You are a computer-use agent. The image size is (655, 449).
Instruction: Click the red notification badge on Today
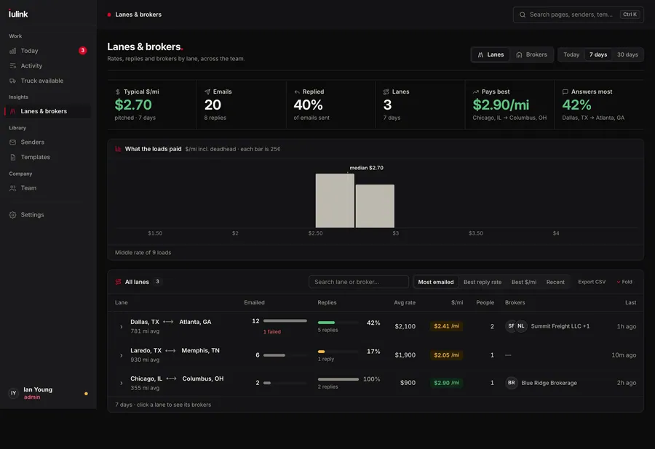coord(83,50)
